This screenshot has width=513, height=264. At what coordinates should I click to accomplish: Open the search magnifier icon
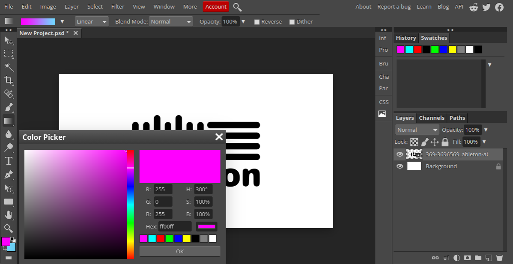[237, 7]
